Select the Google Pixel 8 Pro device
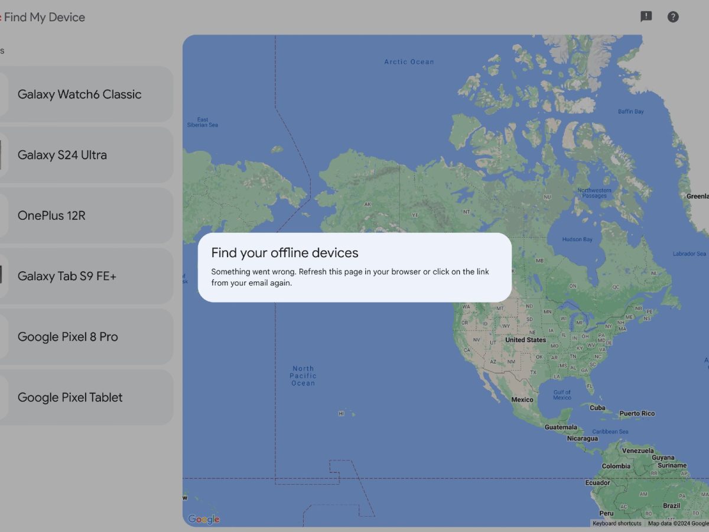The image size is (709, 532). 68,337
